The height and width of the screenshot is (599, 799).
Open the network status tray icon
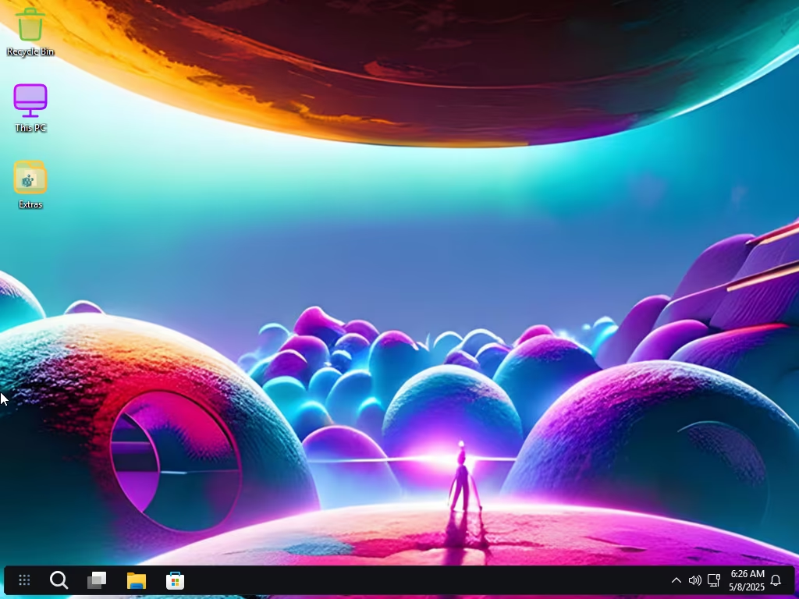714,580
